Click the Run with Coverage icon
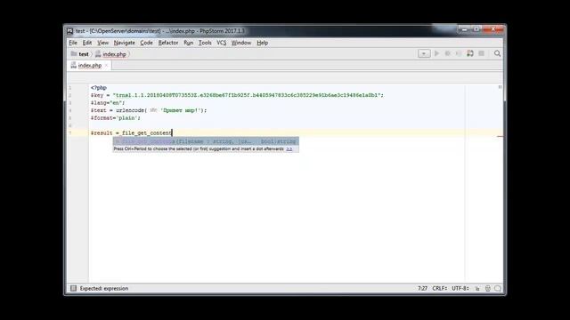 (x=459, y=53)
